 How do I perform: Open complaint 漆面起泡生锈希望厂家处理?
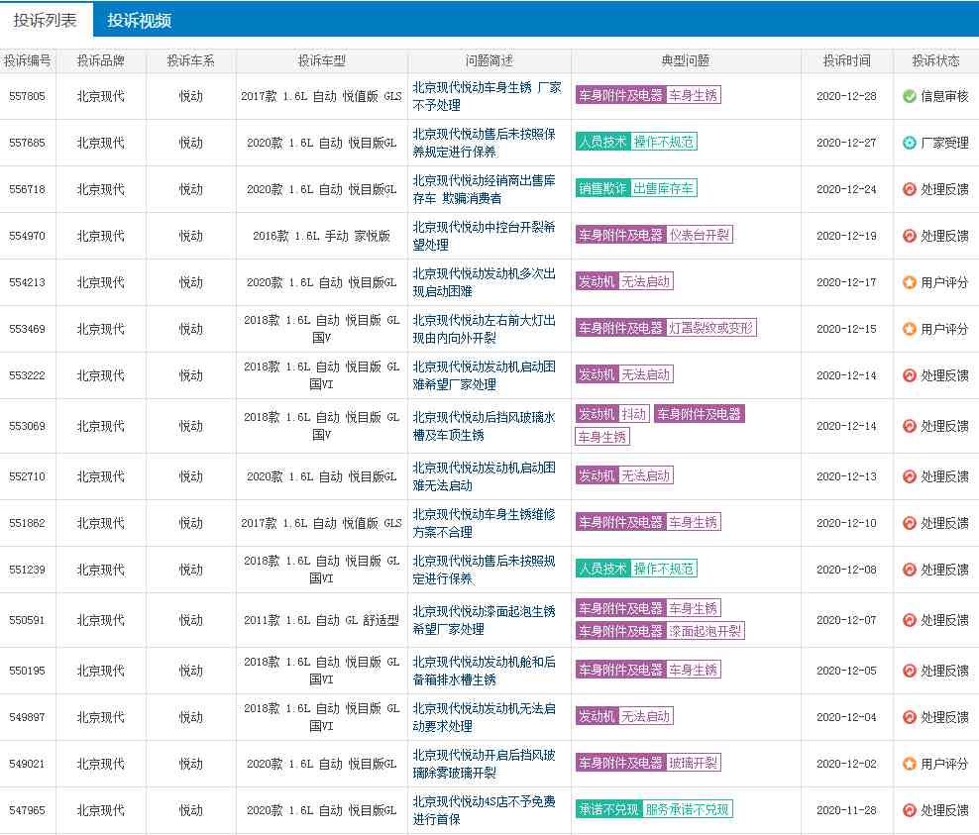coord(484,620)
